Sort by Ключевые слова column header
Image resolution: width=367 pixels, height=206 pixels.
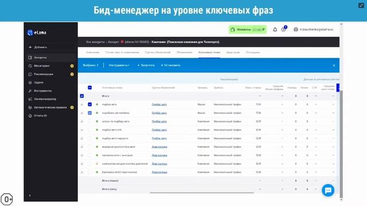pyautogui.click(x=112, y=88)
